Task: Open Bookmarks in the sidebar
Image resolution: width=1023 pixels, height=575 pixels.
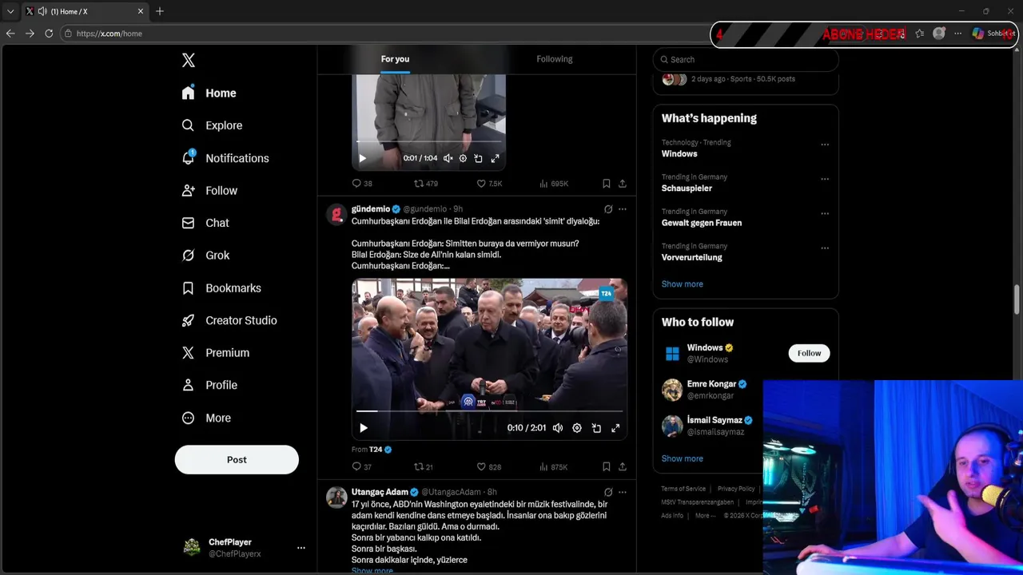Action: 221,287
